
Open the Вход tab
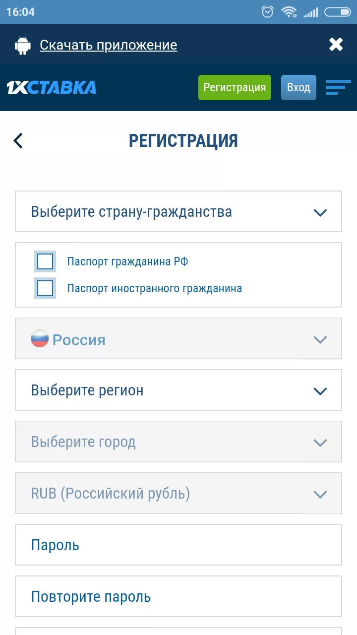coord(298,87)
